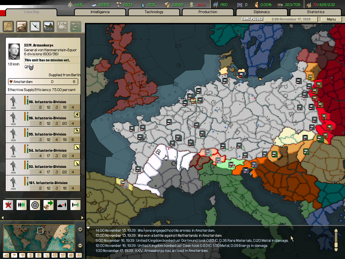Click the supply crate green arrow button

click(x=49, y=205)
